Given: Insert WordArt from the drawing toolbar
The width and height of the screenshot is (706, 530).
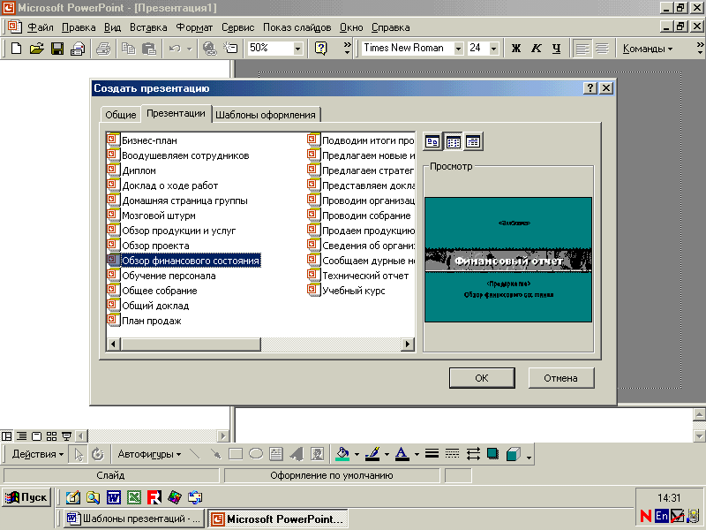Looking at the screenshot, I should pyautogui.click(x=297, y=454).
